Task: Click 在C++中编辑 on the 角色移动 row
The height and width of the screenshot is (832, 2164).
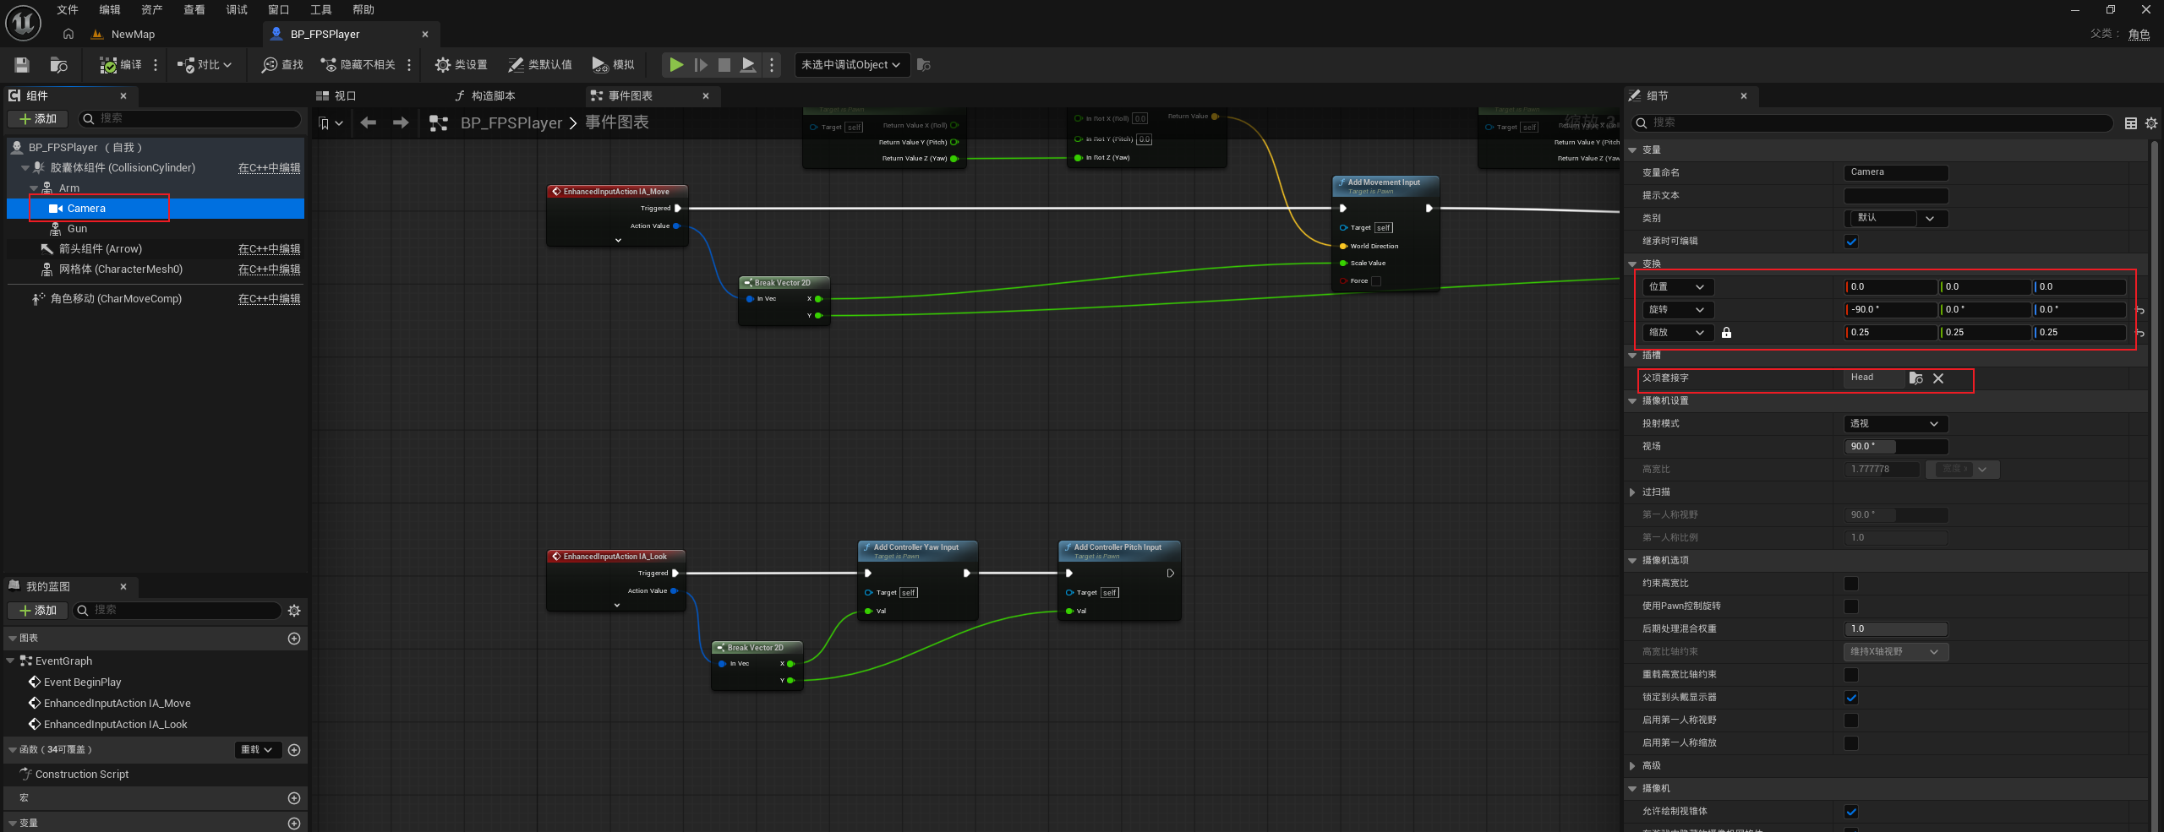Action: [x=269, y=299]
